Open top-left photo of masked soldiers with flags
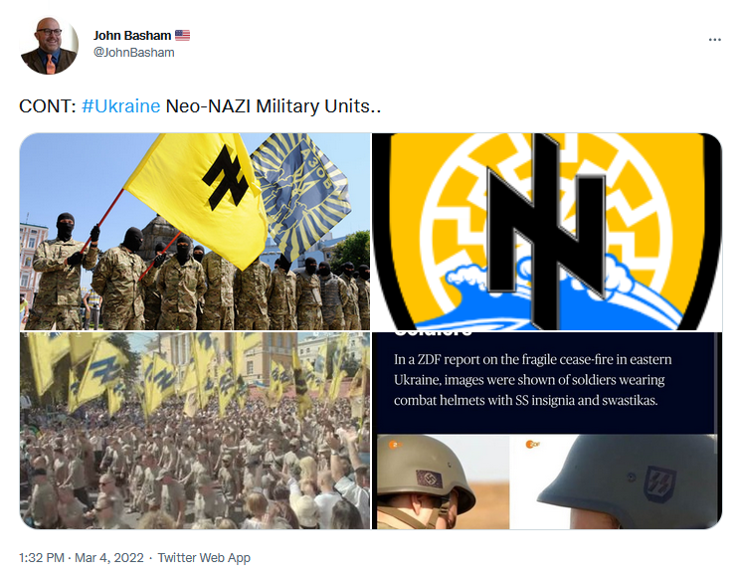Image resolution: width=738 pixels, height=577 pixels. [x=195, y=232]
